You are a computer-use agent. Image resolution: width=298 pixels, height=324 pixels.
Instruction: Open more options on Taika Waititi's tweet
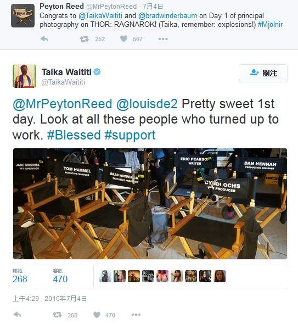point(136,315)
